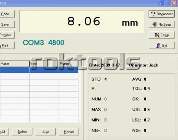
Task: Click the Setup tools icon
Action: (157, 35)
